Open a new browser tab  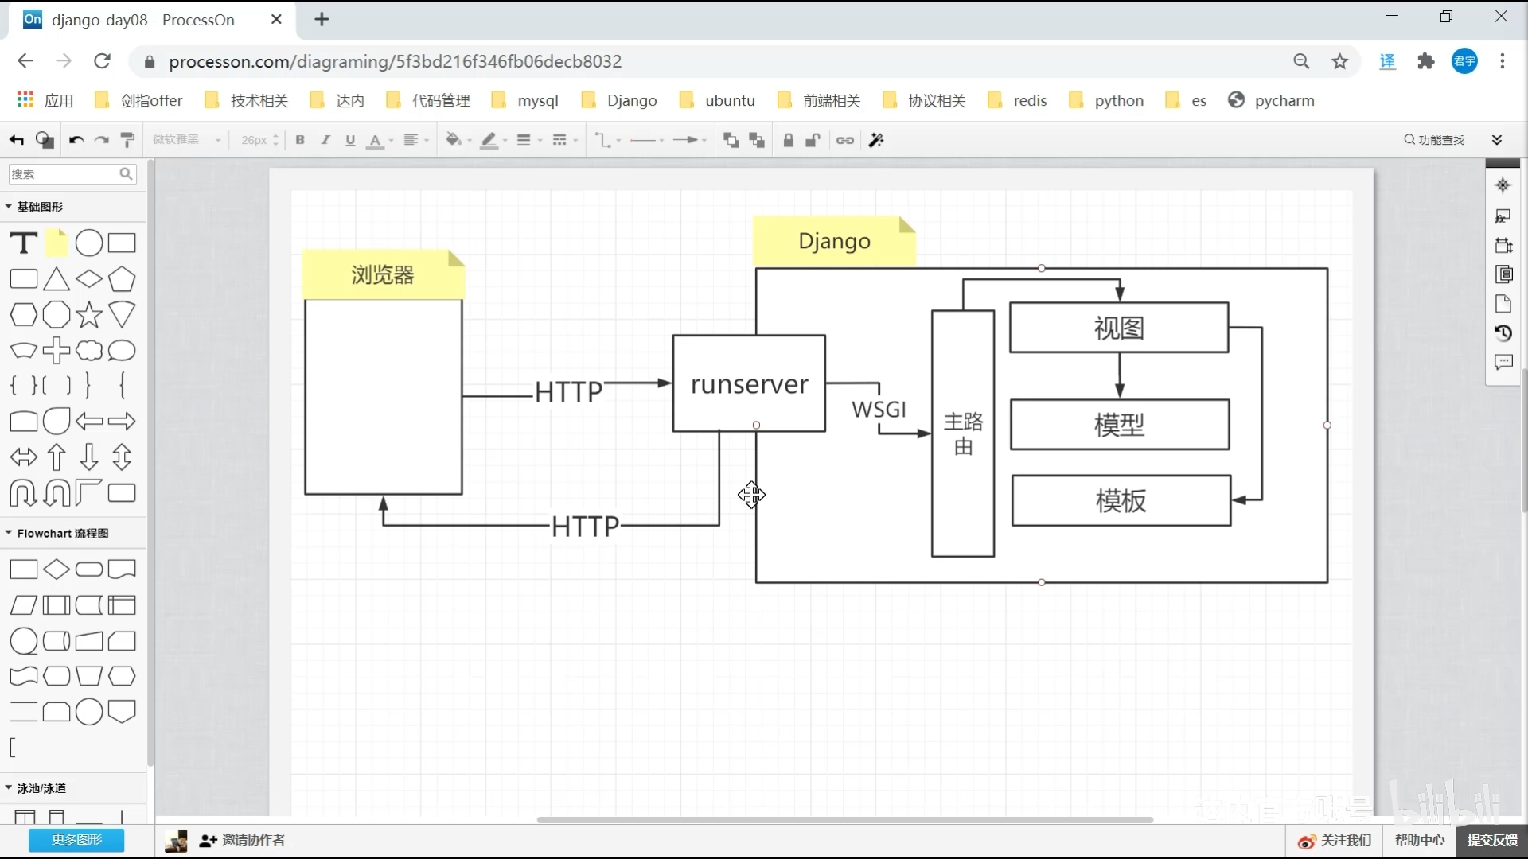coord(322,19)
